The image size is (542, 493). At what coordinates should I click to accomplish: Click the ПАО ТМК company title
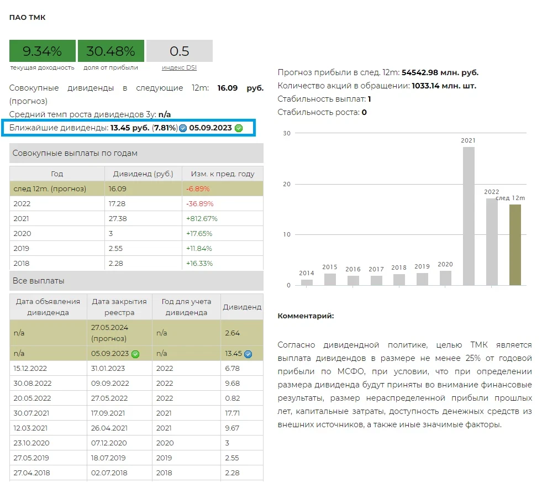point(28,18)
